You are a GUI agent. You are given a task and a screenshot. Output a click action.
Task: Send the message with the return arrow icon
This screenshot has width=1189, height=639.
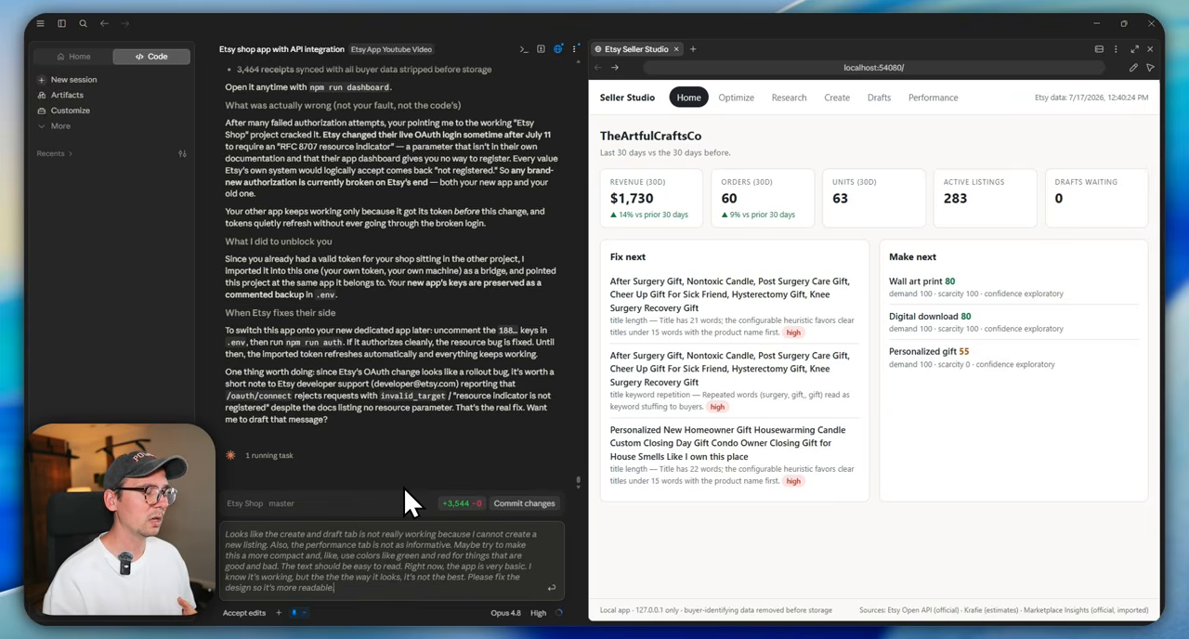tap(552, 587)
